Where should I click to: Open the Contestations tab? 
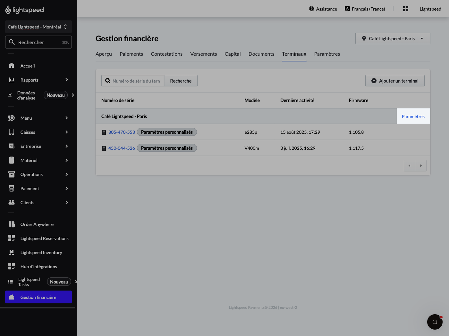tap(166, 54)
